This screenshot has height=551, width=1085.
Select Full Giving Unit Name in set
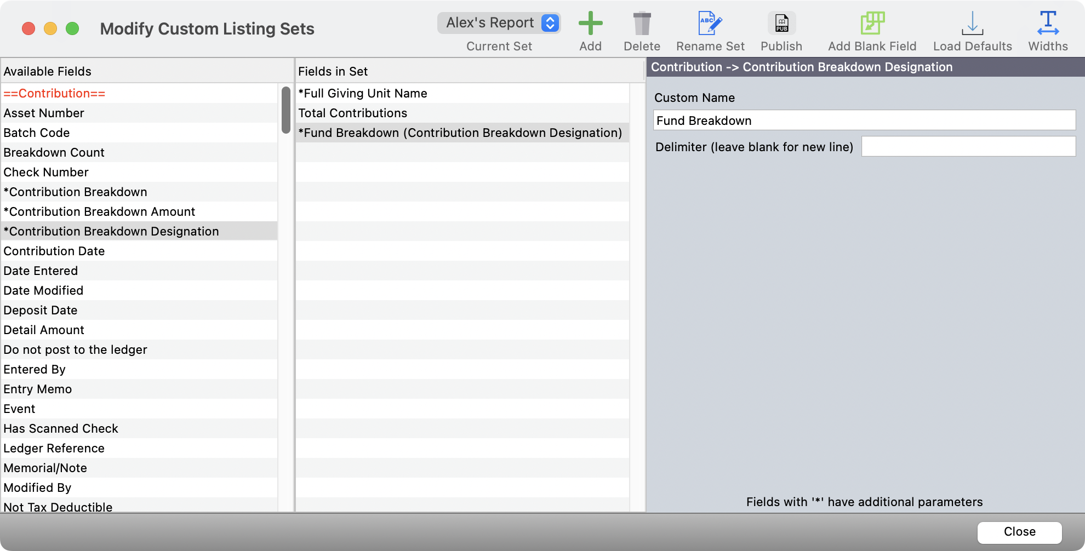(362, 94)
